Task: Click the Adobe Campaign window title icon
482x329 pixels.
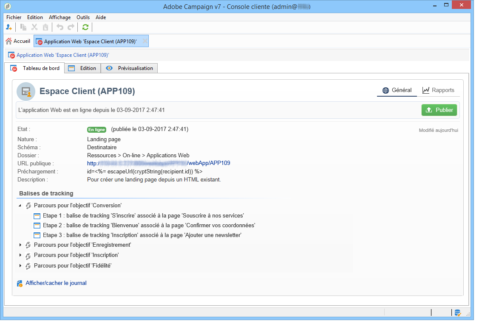Action: [x=8, y=6]
